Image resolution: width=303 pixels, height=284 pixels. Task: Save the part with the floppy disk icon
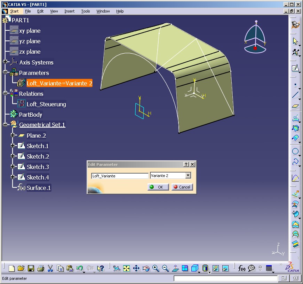point(31,268)
